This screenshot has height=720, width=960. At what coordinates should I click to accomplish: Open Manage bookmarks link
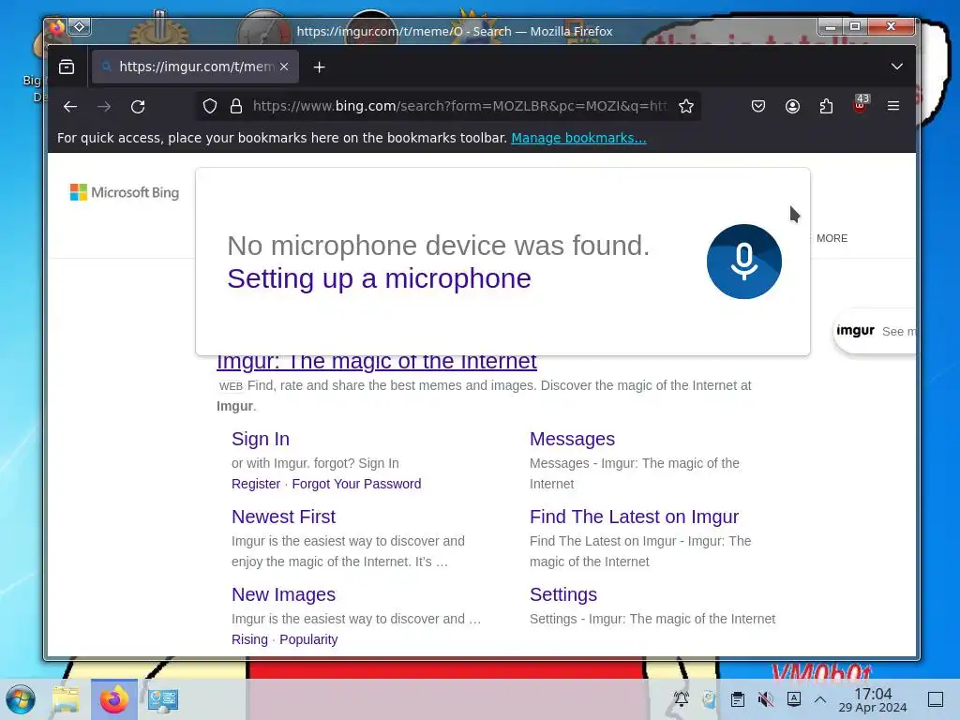(578, 138)
